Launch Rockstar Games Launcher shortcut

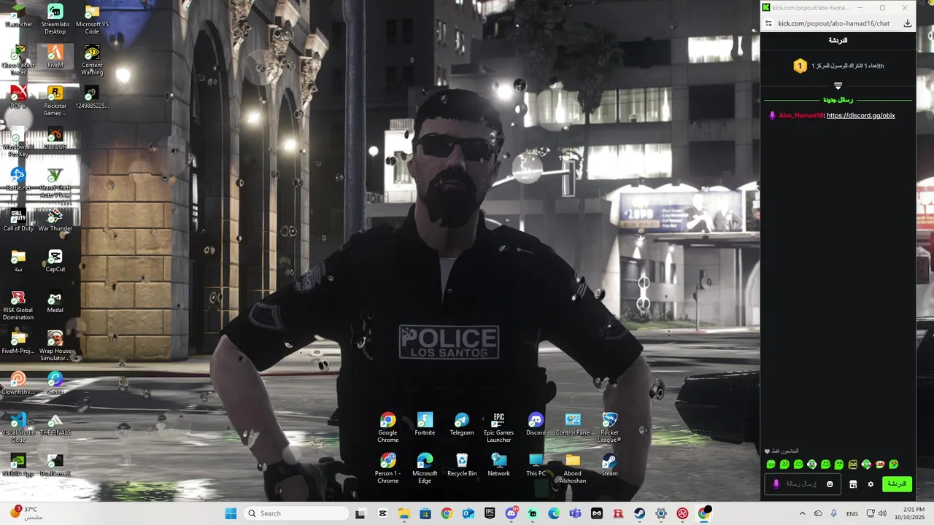click(x=55, y=101)
